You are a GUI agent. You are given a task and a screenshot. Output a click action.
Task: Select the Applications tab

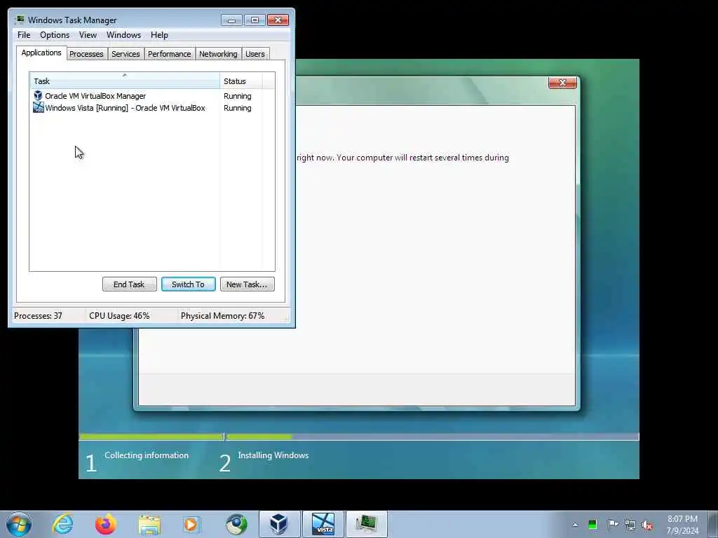pyautogui.click(x=41, y=53)
